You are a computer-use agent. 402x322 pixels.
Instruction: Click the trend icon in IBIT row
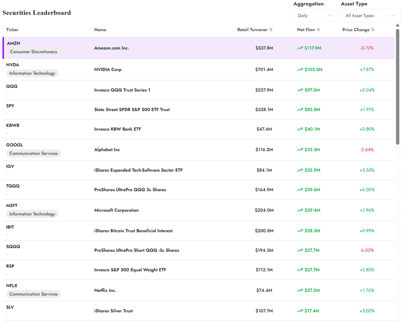click(x=300, y=231)
